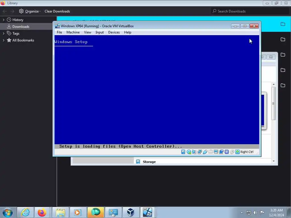Restore the Windows XP64 VM window size
Viewport: 291px width, 218px height.
(x=245, y=26)
